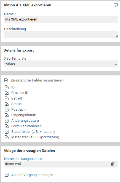Expand the XSL-Template dropdown arrow
Image resolution: width=121 pixels, height=183 pixels.
click(x=116, y=64)
